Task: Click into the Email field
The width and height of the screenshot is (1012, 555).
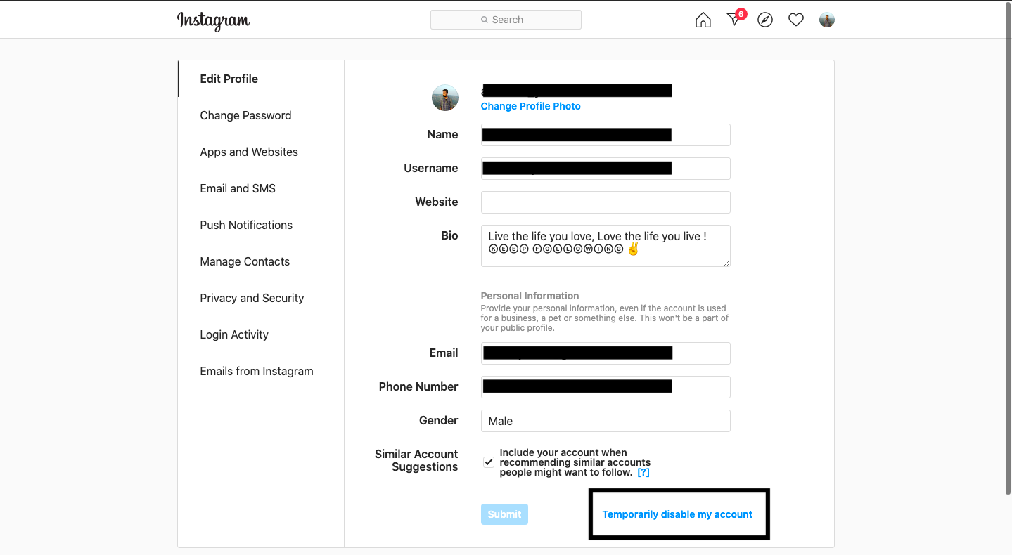Action: pyautogui.click(x=606, y=353)
